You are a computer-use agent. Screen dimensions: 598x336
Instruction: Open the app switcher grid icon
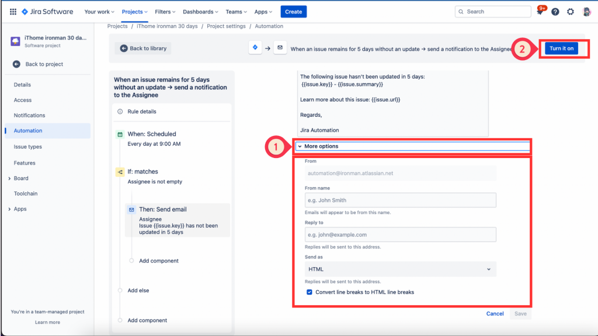point(13,12)
